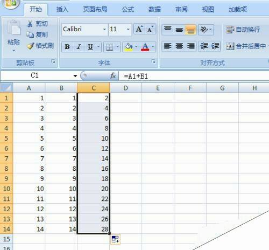Click the Borders icon
The width and height of the screenshot is (269, 250).
[x=109, y=47]
